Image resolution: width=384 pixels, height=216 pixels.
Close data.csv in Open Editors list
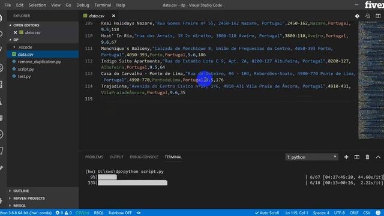tap(16, 32)
